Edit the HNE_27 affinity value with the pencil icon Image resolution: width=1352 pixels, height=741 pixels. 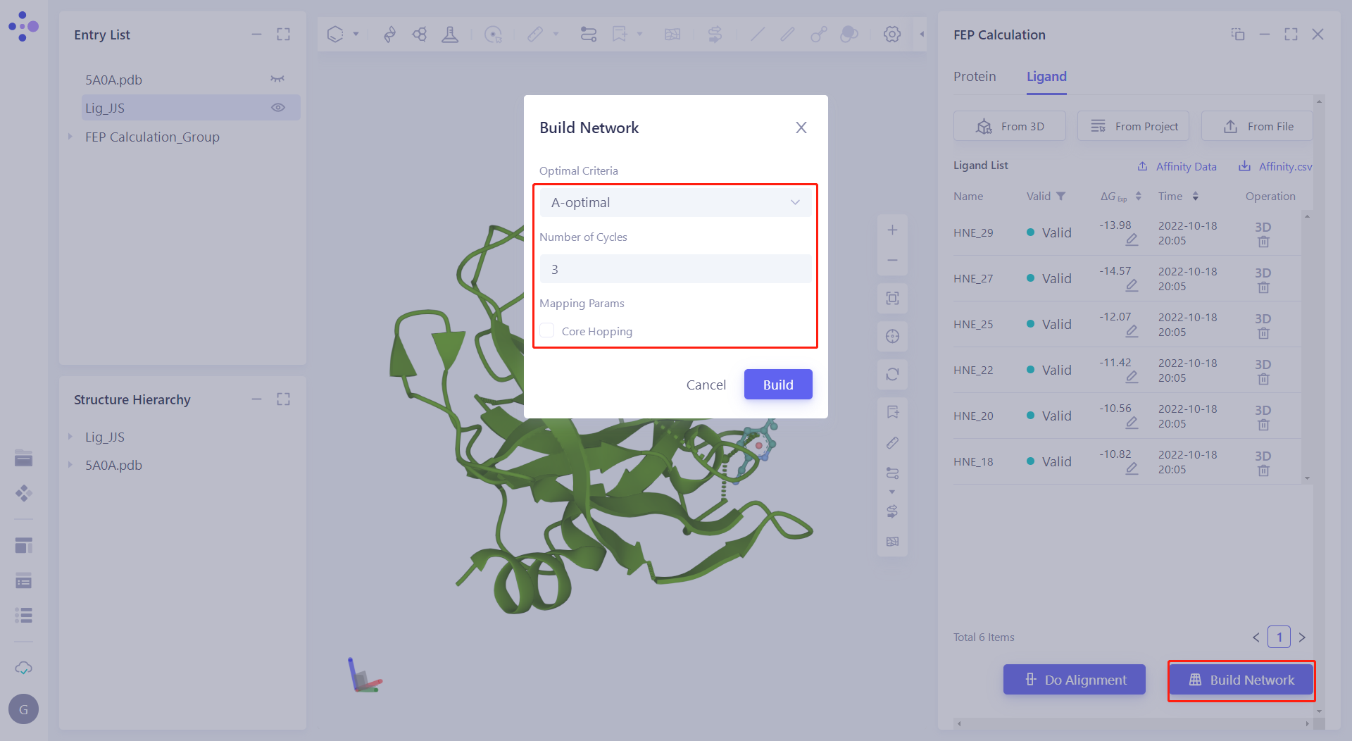pyautogui.click(x=1132, y=285)
